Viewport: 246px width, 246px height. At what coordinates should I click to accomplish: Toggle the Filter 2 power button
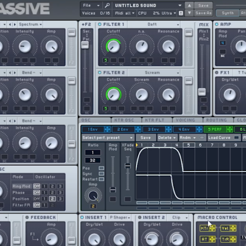coord(99,73)
